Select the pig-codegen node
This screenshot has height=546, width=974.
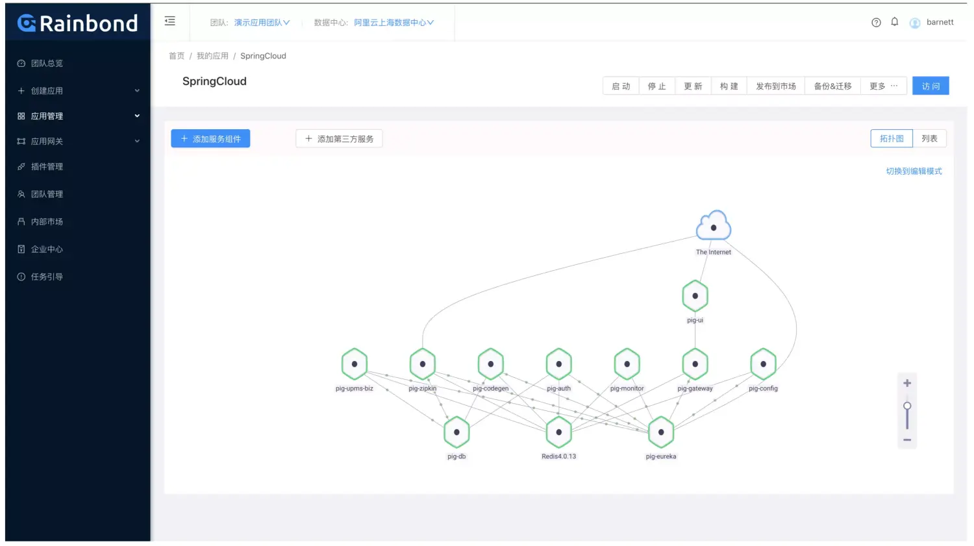point(491,364)
